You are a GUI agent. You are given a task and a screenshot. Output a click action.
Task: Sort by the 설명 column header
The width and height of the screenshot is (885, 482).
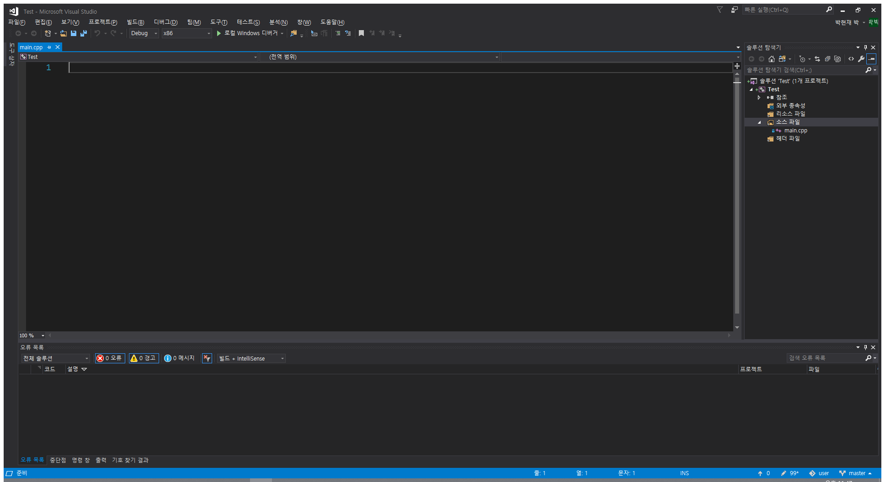pos(73,369)
